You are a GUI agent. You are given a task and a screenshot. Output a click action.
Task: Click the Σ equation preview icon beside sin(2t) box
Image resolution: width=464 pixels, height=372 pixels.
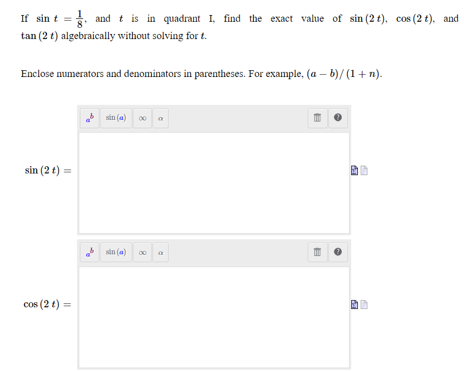pos(354,170)
